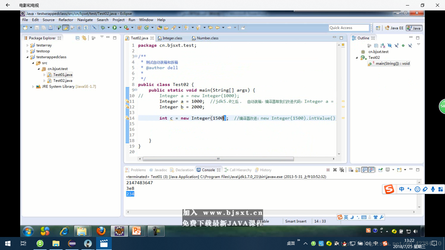Open the Window menu

click(146, 20)
